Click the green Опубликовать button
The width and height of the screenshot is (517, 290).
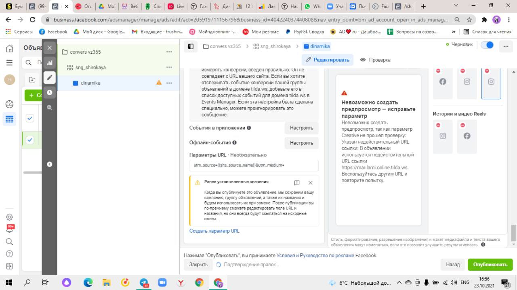(490, 265)
